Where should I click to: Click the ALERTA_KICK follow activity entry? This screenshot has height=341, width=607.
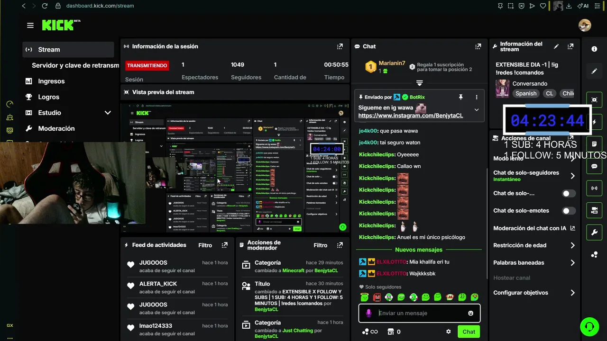pos(177,287)
